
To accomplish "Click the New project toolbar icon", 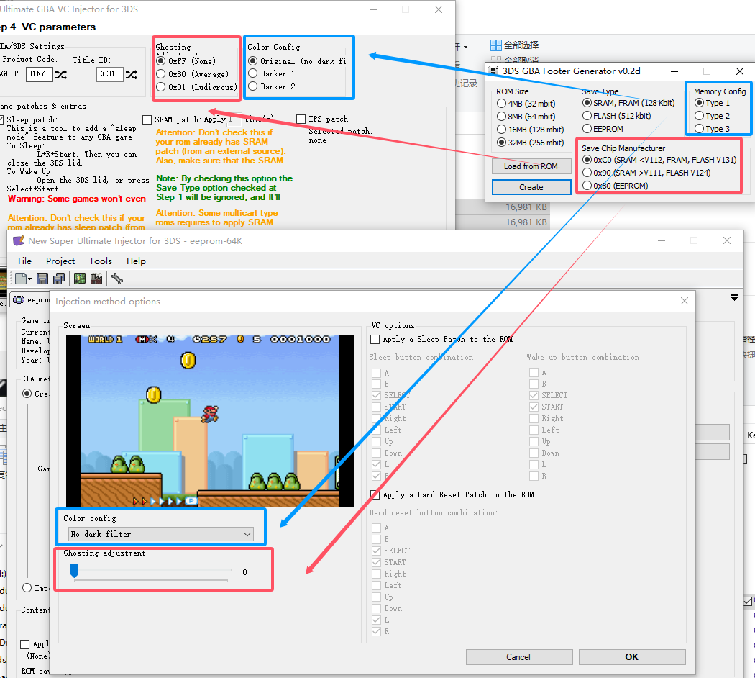I will [21, 279].
